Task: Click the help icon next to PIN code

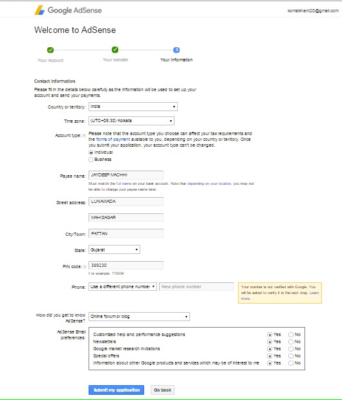Action: (85, 267)
